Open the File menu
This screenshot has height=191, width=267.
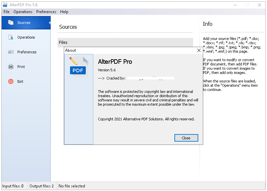coord(7,12)
